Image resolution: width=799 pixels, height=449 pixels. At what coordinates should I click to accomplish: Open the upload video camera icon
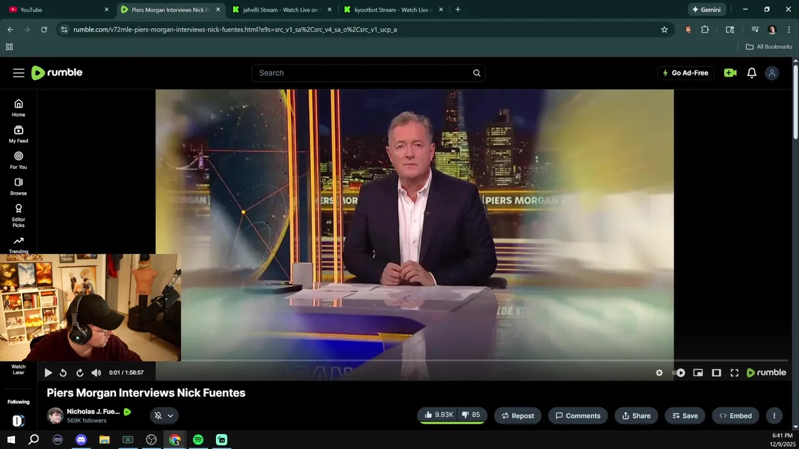click(x=730, y=73)
